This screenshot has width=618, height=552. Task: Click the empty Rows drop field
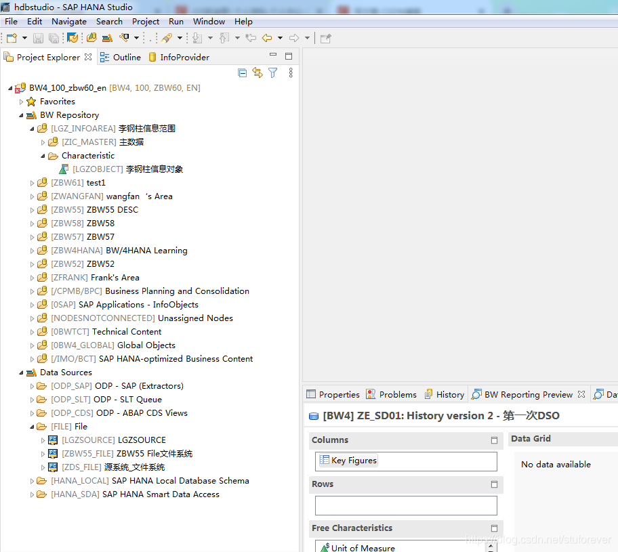click(406, 505)
